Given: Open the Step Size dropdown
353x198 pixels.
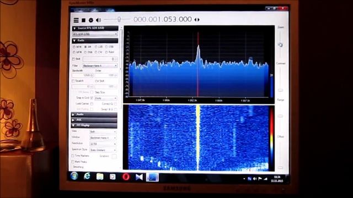Looking at the screenshot, I should [x=105, y=98].
